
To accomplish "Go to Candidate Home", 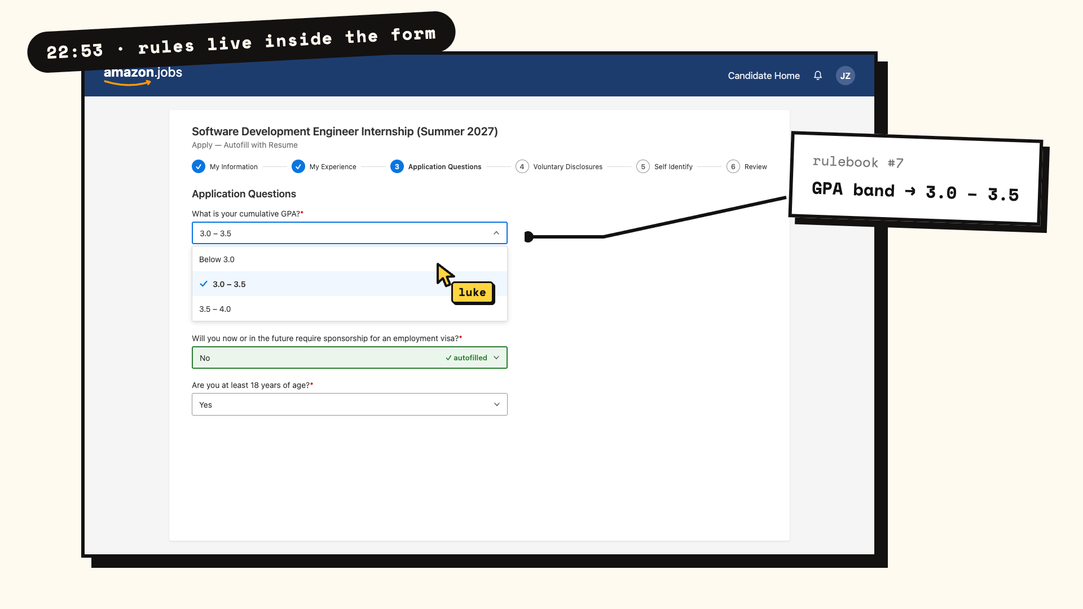I will [764, 76].
